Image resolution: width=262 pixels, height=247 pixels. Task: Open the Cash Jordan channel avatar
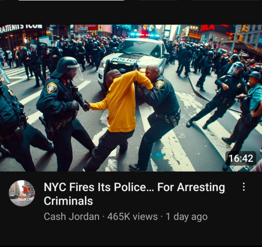(22, 193)
